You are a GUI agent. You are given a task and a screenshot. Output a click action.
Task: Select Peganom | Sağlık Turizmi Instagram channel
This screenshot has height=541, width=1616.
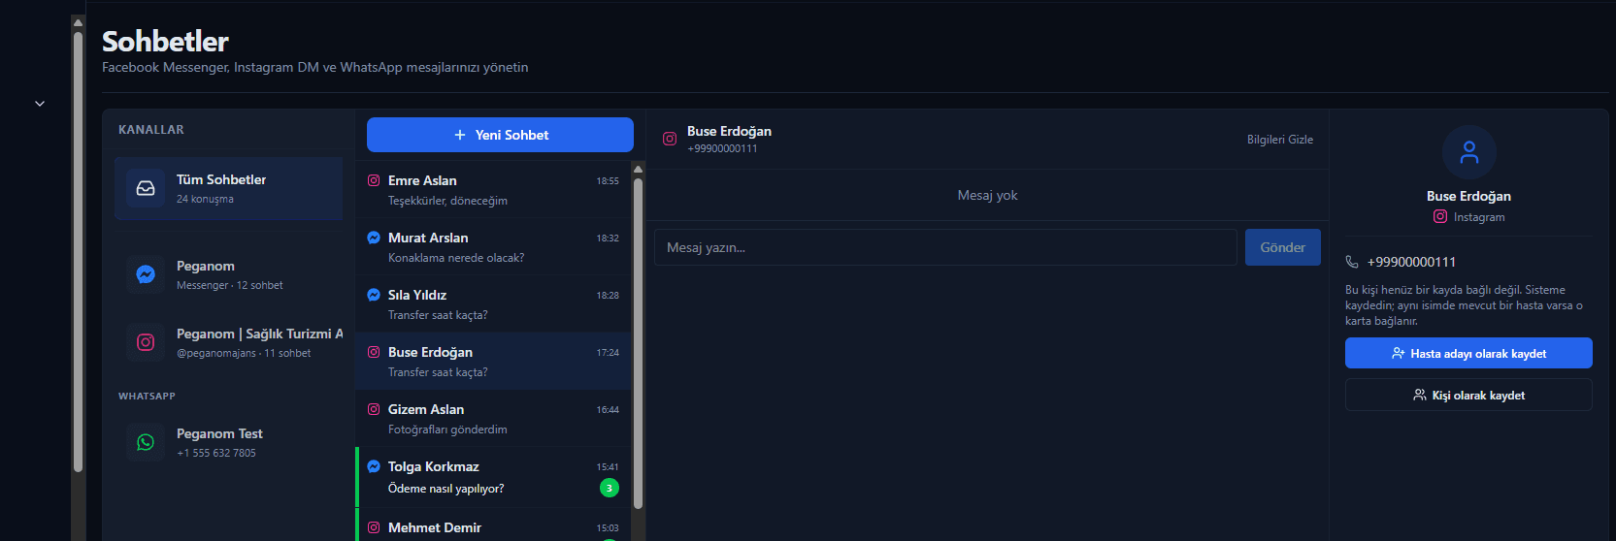pyautogui.click(x=229, y=342)
